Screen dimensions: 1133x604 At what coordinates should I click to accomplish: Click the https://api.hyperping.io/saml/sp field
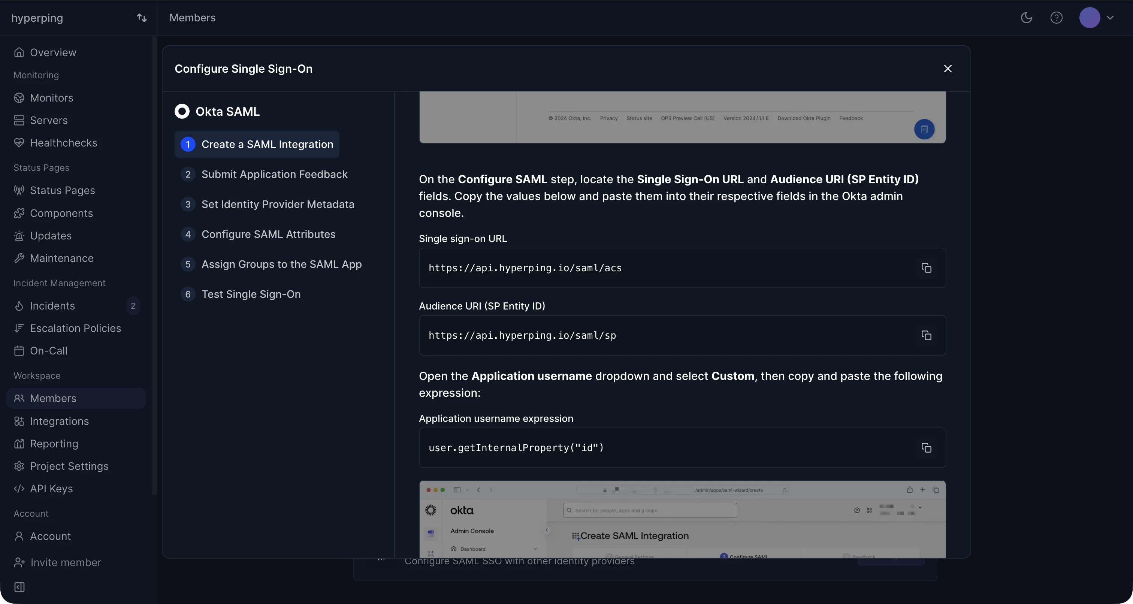click(682, 335)
